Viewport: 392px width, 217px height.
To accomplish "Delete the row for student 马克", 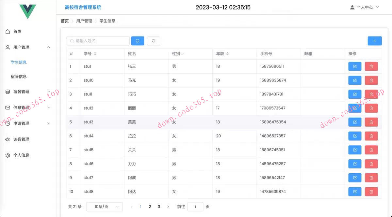I will pyautogui.click(x=371, y=80).
